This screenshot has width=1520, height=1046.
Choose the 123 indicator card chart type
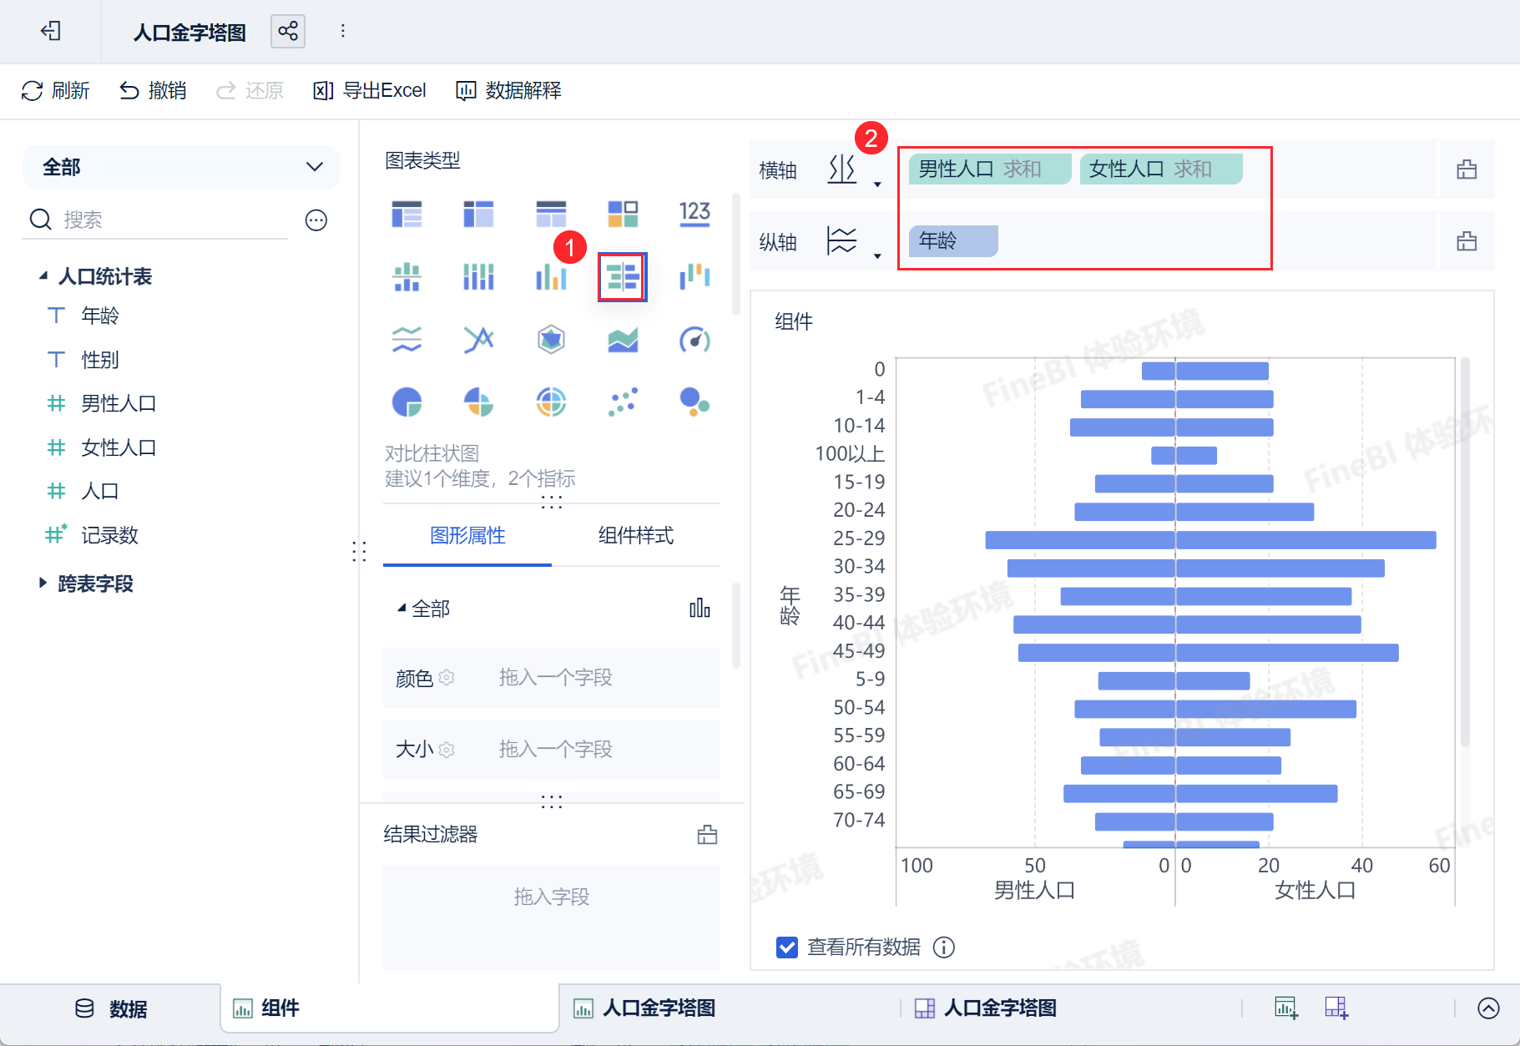[694, 214]
